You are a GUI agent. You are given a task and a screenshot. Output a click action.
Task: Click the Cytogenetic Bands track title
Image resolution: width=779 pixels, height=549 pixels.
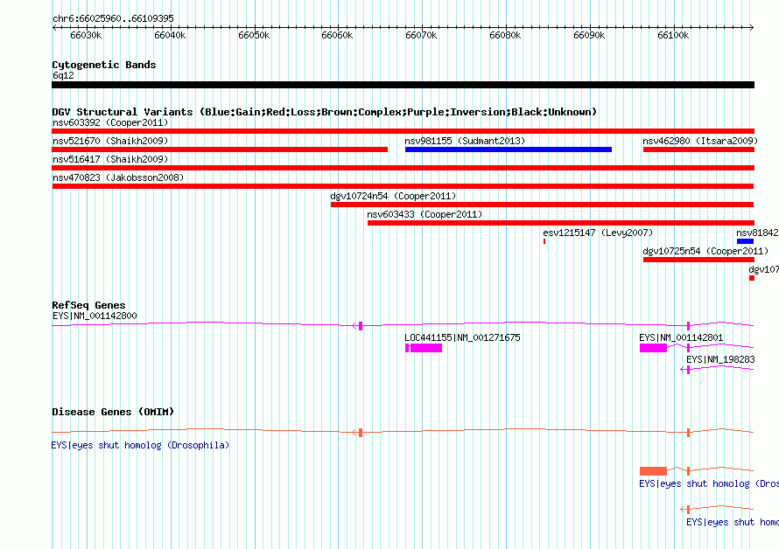coord(104,65)
